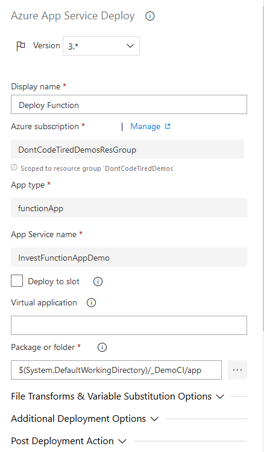Click external link icon next to Manage
The image size is (264, 452).
[x=168, y=126]
